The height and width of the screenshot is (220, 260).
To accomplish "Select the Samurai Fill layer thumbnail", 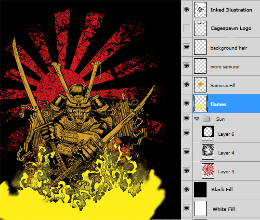I will pos(200,85).
